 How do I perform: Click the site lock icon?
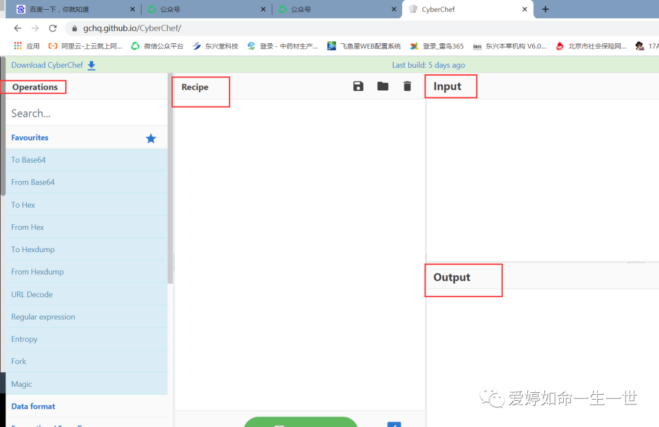point(74,28)
